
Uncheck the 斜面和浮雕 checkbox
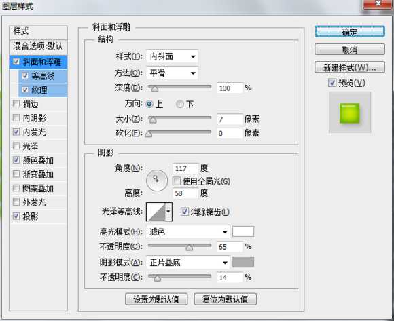click(x=16, y=62)
